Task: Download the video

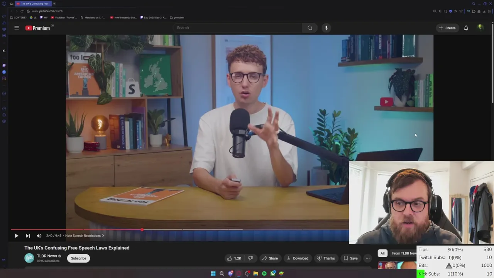Action: click(297, 258)
